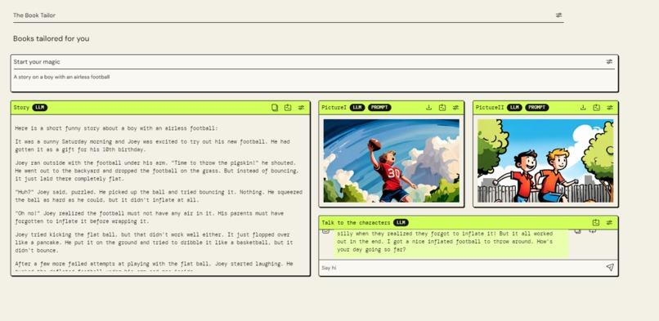Download the PictureII image
This screenshot has width=659, height=321.
(x=583, y=108)
